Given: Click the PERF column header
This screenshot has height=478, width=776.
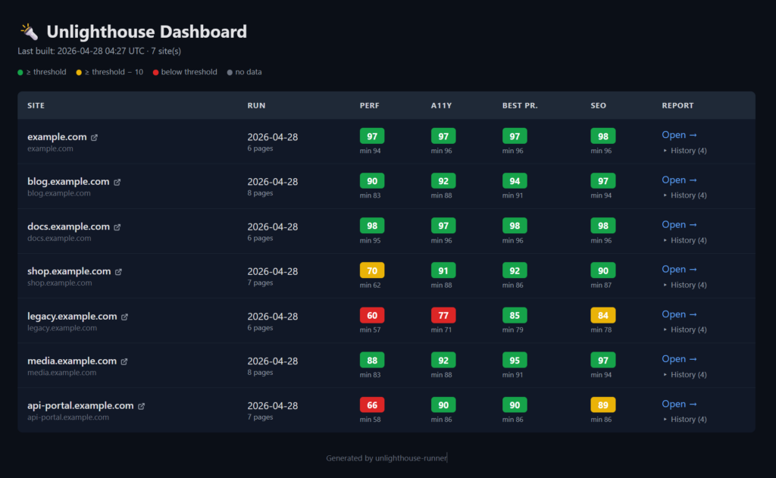Looking at the screenshot, I should coord(370,105).
